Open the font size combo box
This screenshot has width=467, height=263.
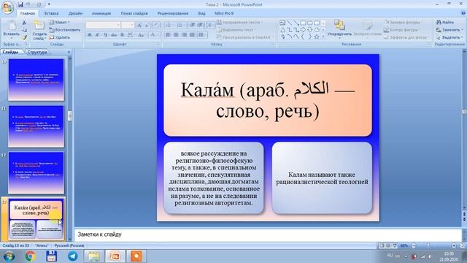[128, 25]
